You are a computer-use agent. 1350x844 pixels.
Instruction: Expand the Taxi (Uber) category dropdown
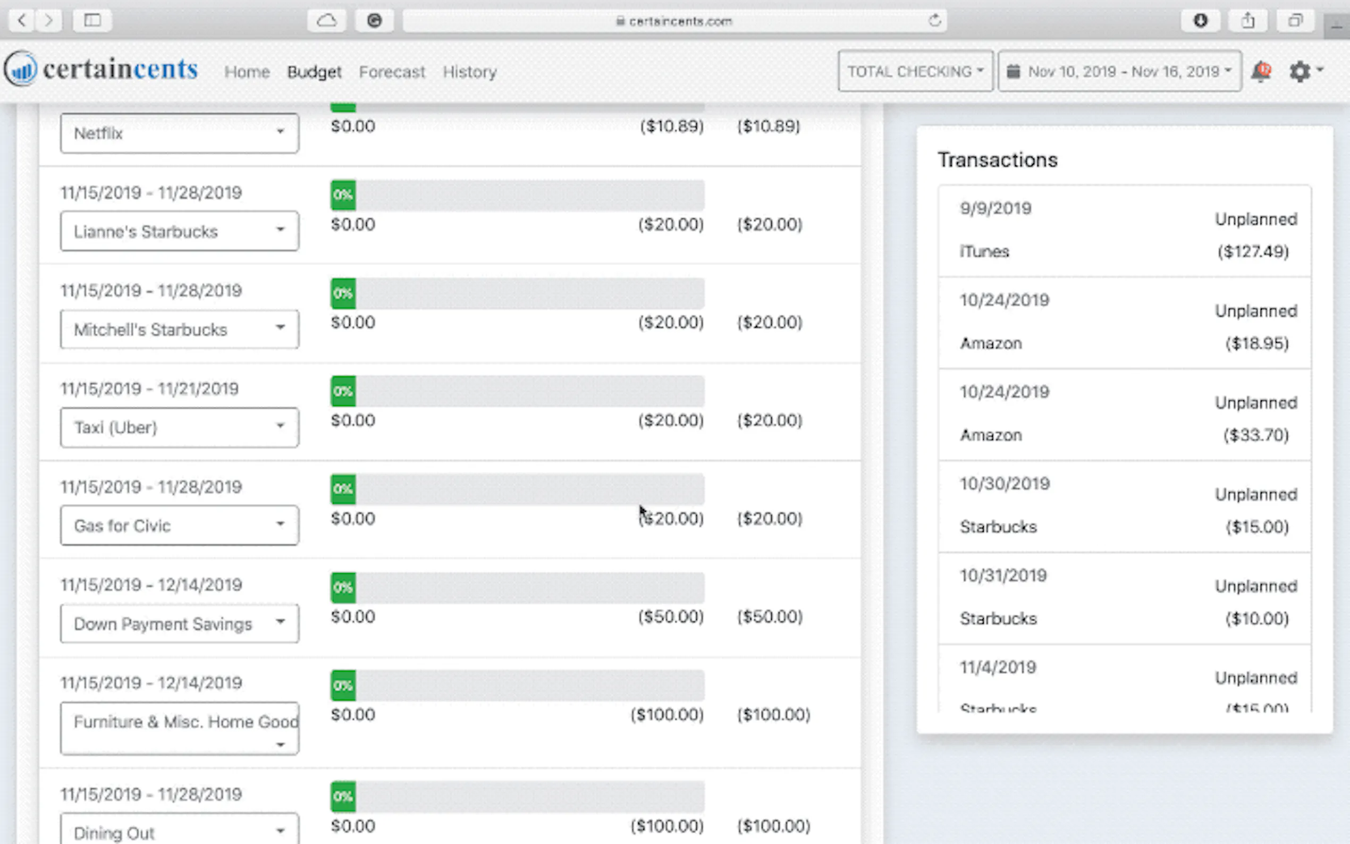[179, 428]
